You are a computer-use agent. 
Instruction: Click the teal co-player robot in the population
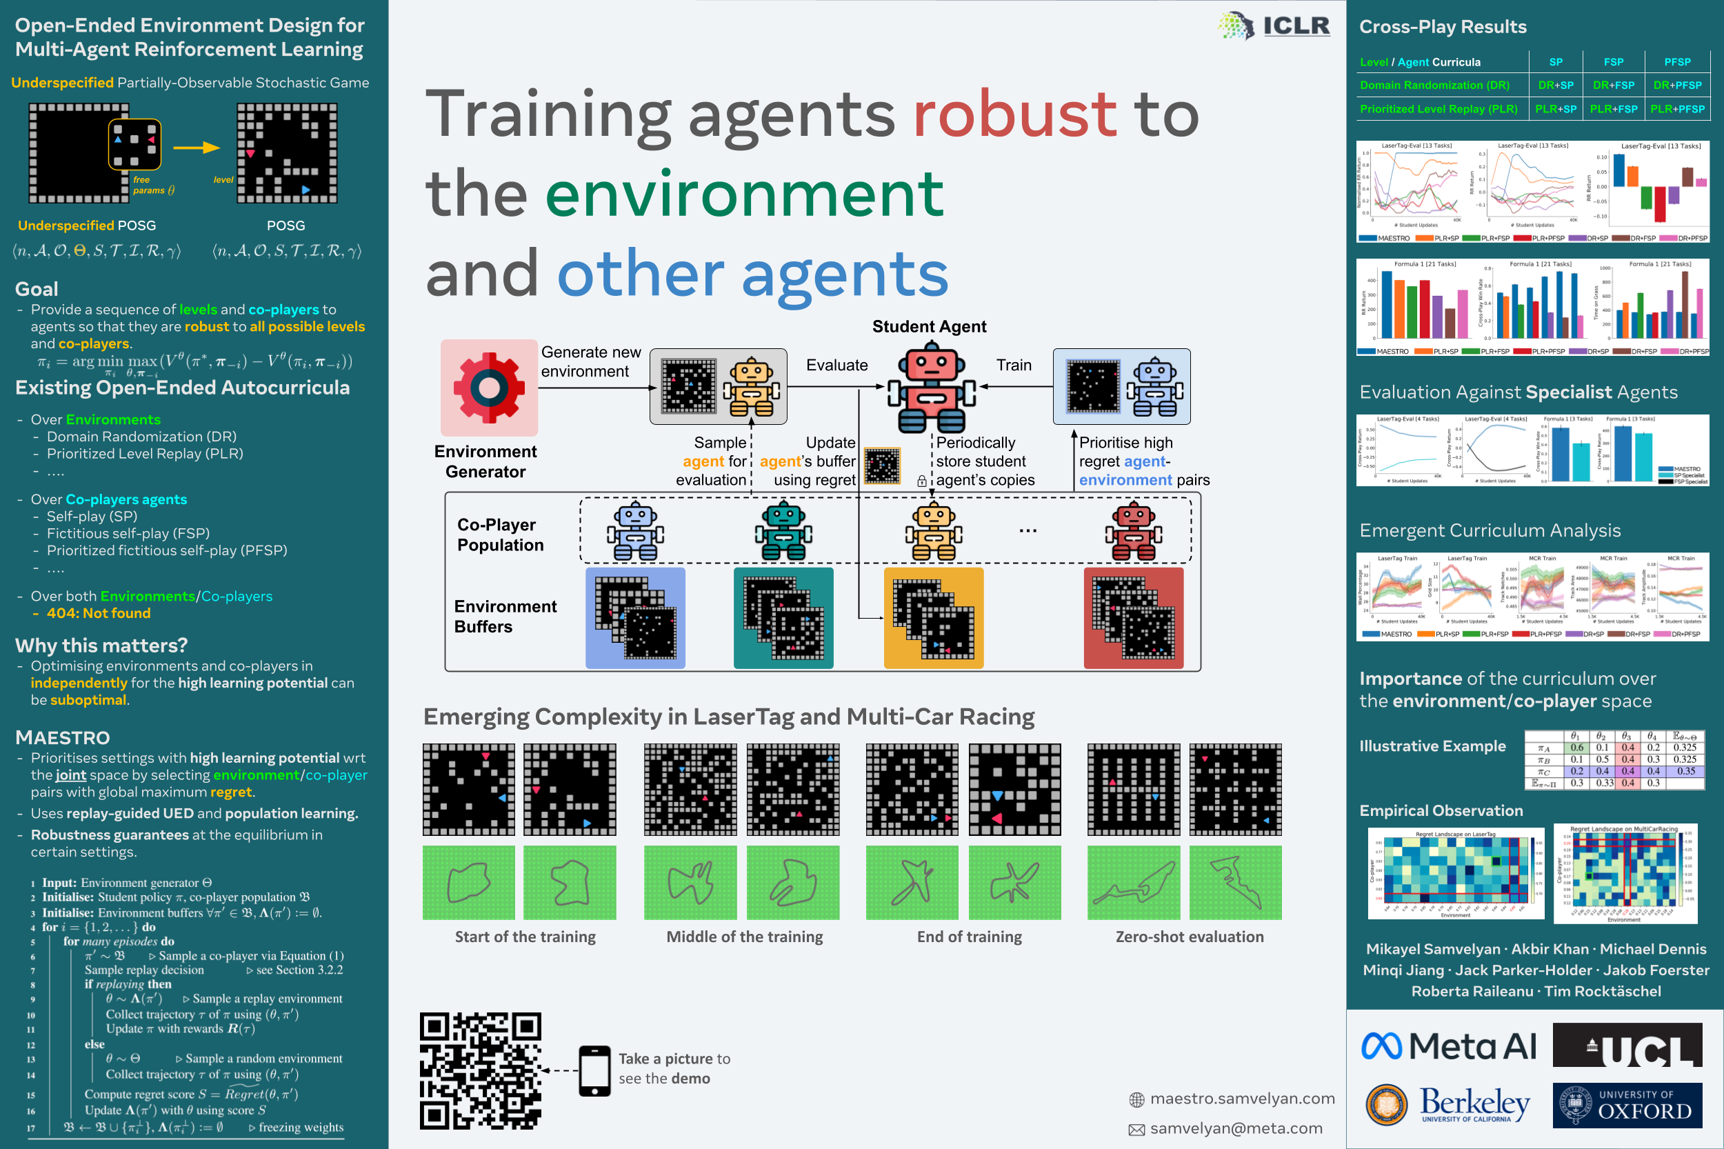(x=783, y=531)
